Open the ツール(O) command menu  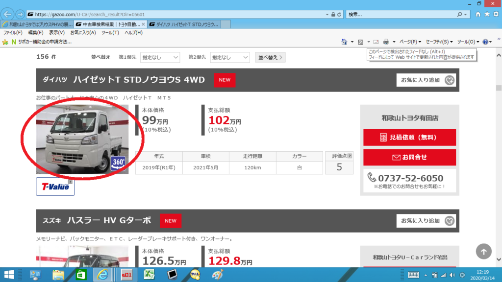coord(468,42)
